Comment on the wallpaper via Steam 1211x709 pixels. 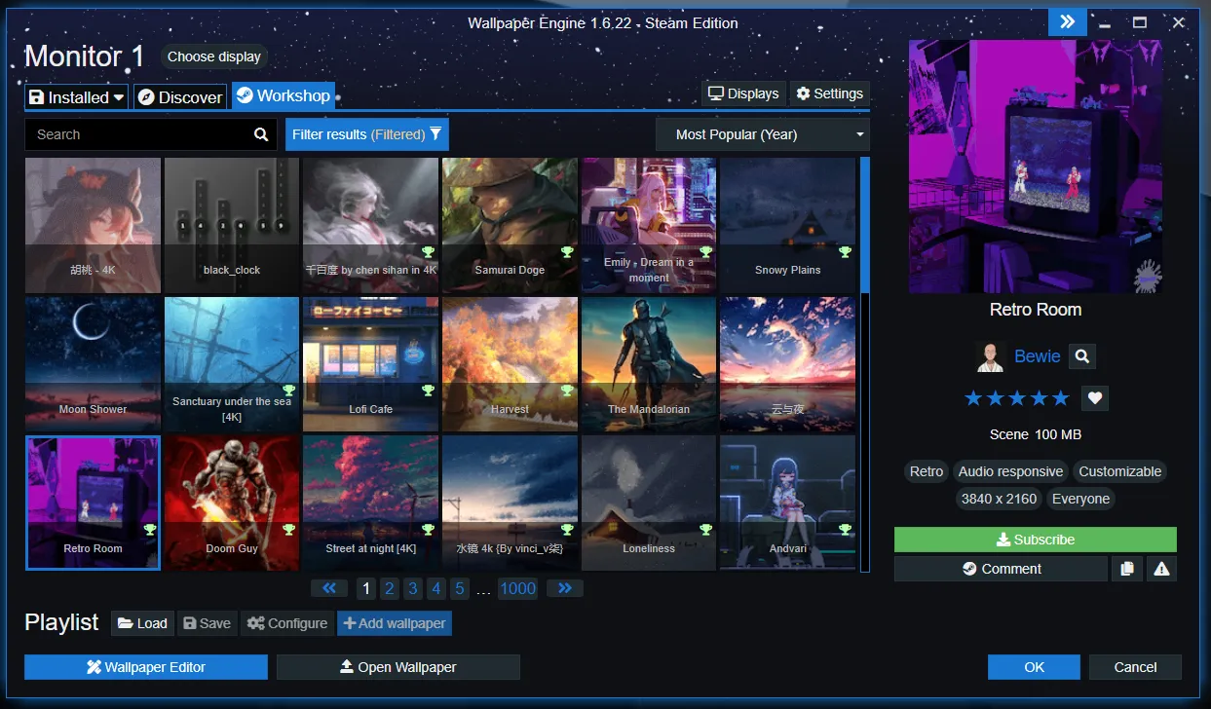point(1002,569)
